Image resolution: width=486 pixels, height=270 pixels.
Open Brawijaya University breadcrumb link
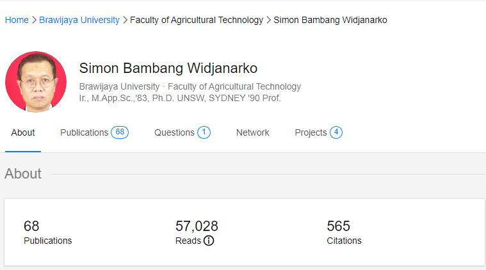click(79, 20)
